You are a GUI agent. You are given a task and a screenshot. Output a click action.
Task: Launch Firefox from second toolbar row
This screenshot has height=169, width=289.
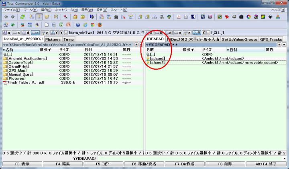[100, 25]
